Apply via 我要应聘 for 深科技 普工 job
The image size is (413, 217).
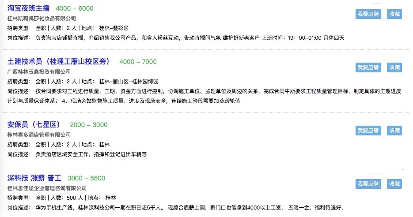pos(368,184)
